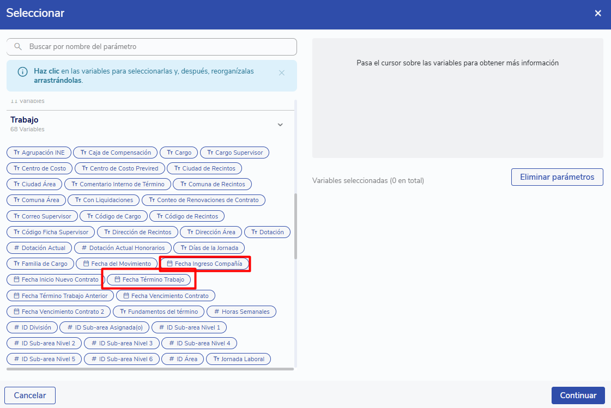Select ID Sub-area Asignada(o) variable

[x=105, y=327]
